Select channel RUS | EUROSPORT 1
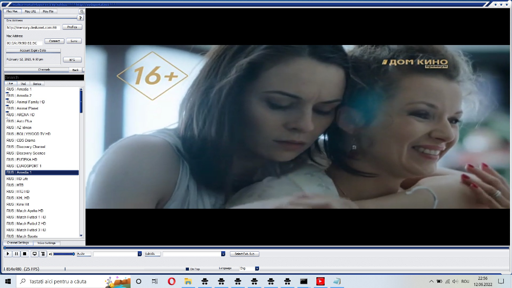The image size is (512, 288). click(42, 166)
